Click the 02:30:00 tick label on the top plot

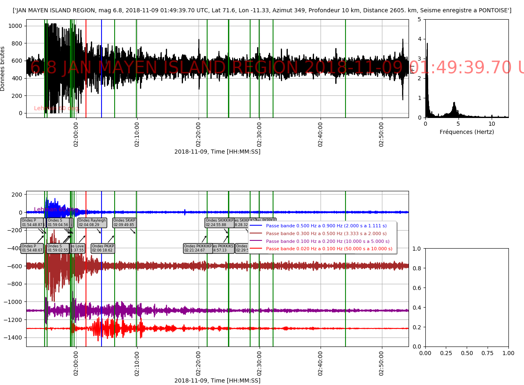[x=259, y=134]
